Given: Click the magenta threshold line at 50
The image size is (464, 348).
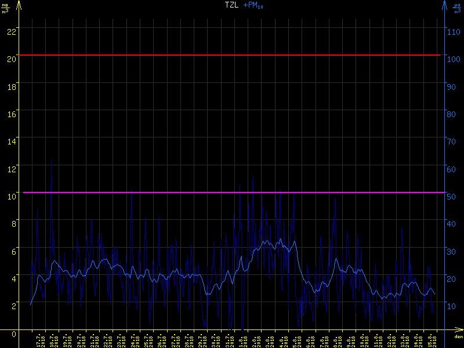Looking at the screenshot, I should pos(232,192).
